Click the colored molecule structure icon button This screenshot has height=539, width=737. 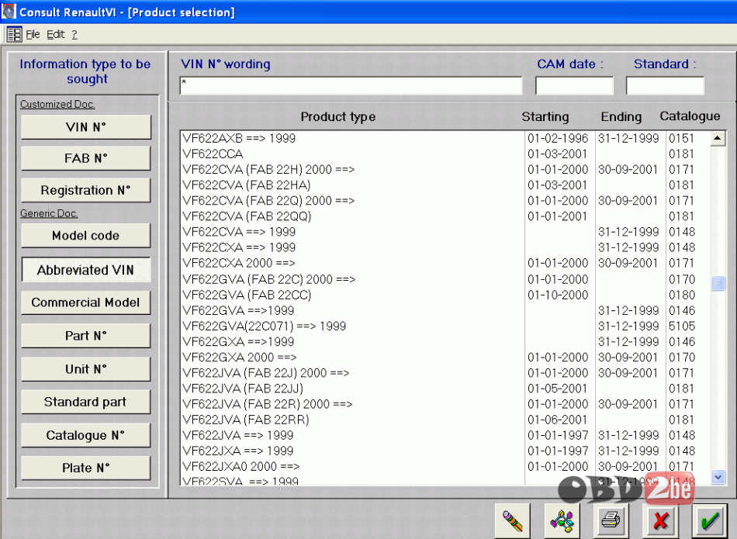[x=562, y=520]
